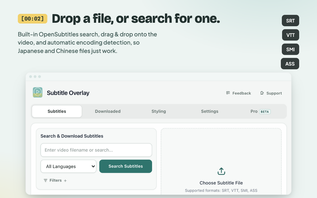Viewport: 317px width, 198px height.
Task: Switch to the Downloaded tab
Action: pyautogui.click(x=108, y=111)
